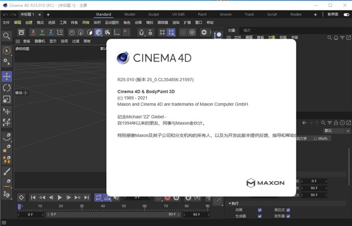The height and width of the screenshot is (226, 352).
Task: Click the end frame 90 F field below timeline
Action: click(197, 214)
